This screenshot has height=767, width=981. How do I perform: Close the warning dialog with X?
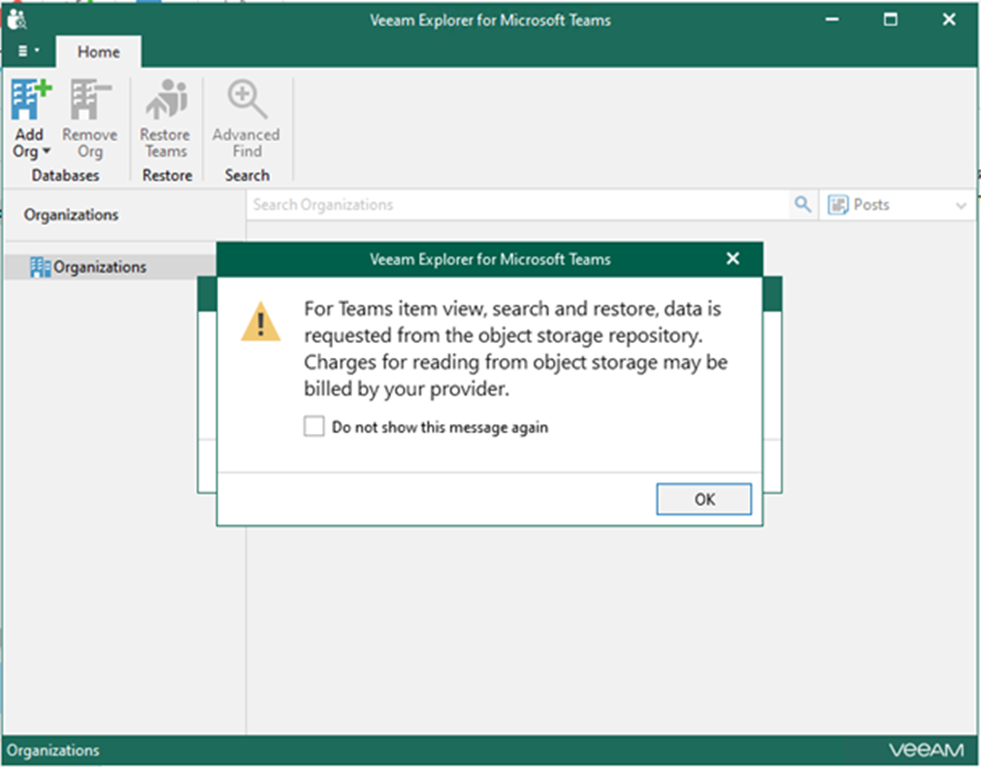coord(733,259)
